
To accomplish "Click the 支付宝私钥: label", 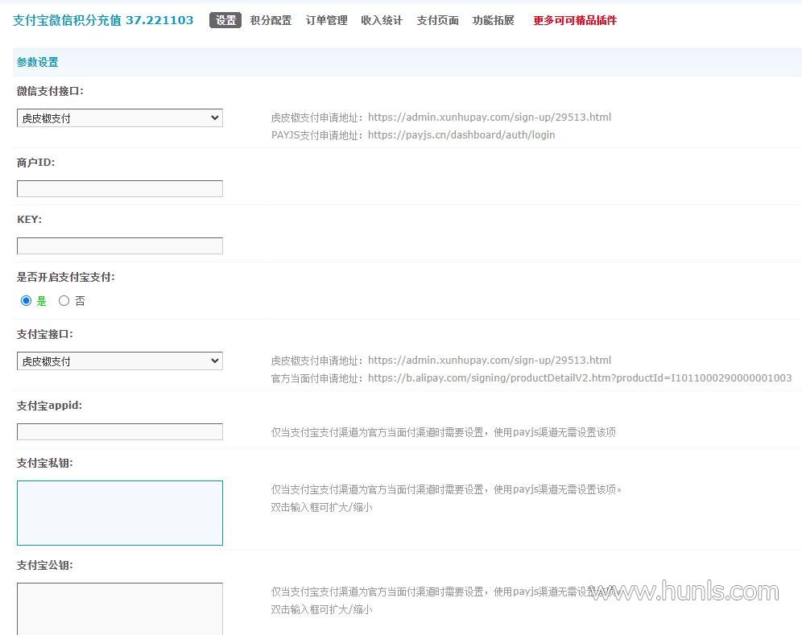I will pos(45,464).
